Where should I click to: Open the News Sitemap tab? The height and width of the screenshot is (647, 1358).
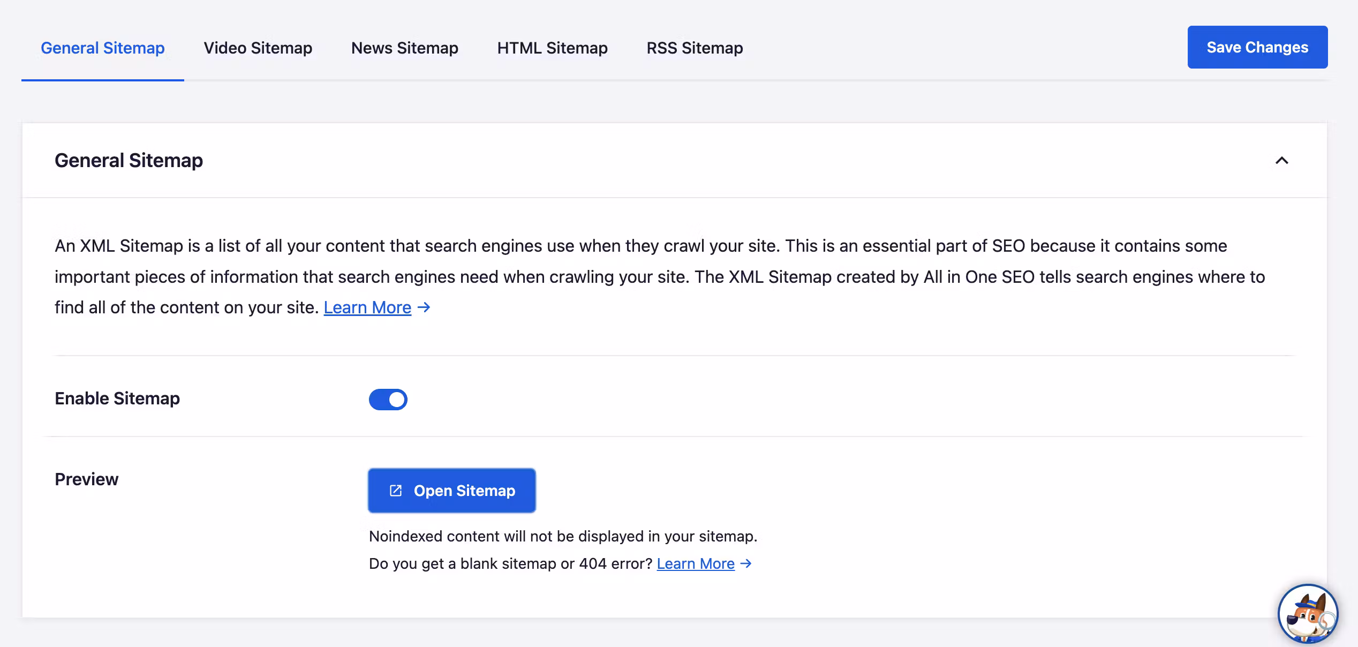[x=404, y=48]
